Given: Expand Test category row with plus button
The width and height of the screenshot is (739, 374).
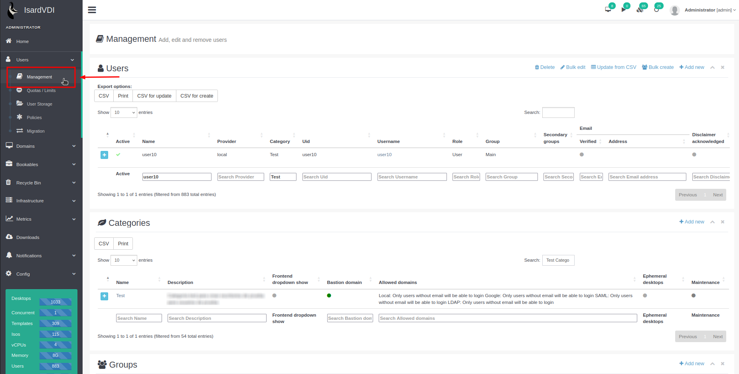Looking at the screenshot, I should pos(104,296).
